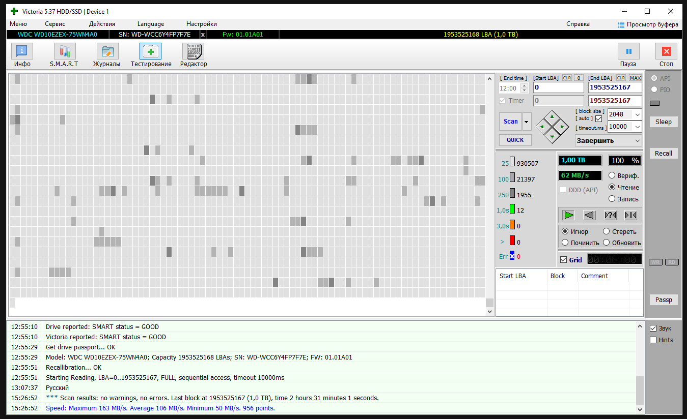Click the x next to serial number
The image size is (687, 419).
[203, 35]
